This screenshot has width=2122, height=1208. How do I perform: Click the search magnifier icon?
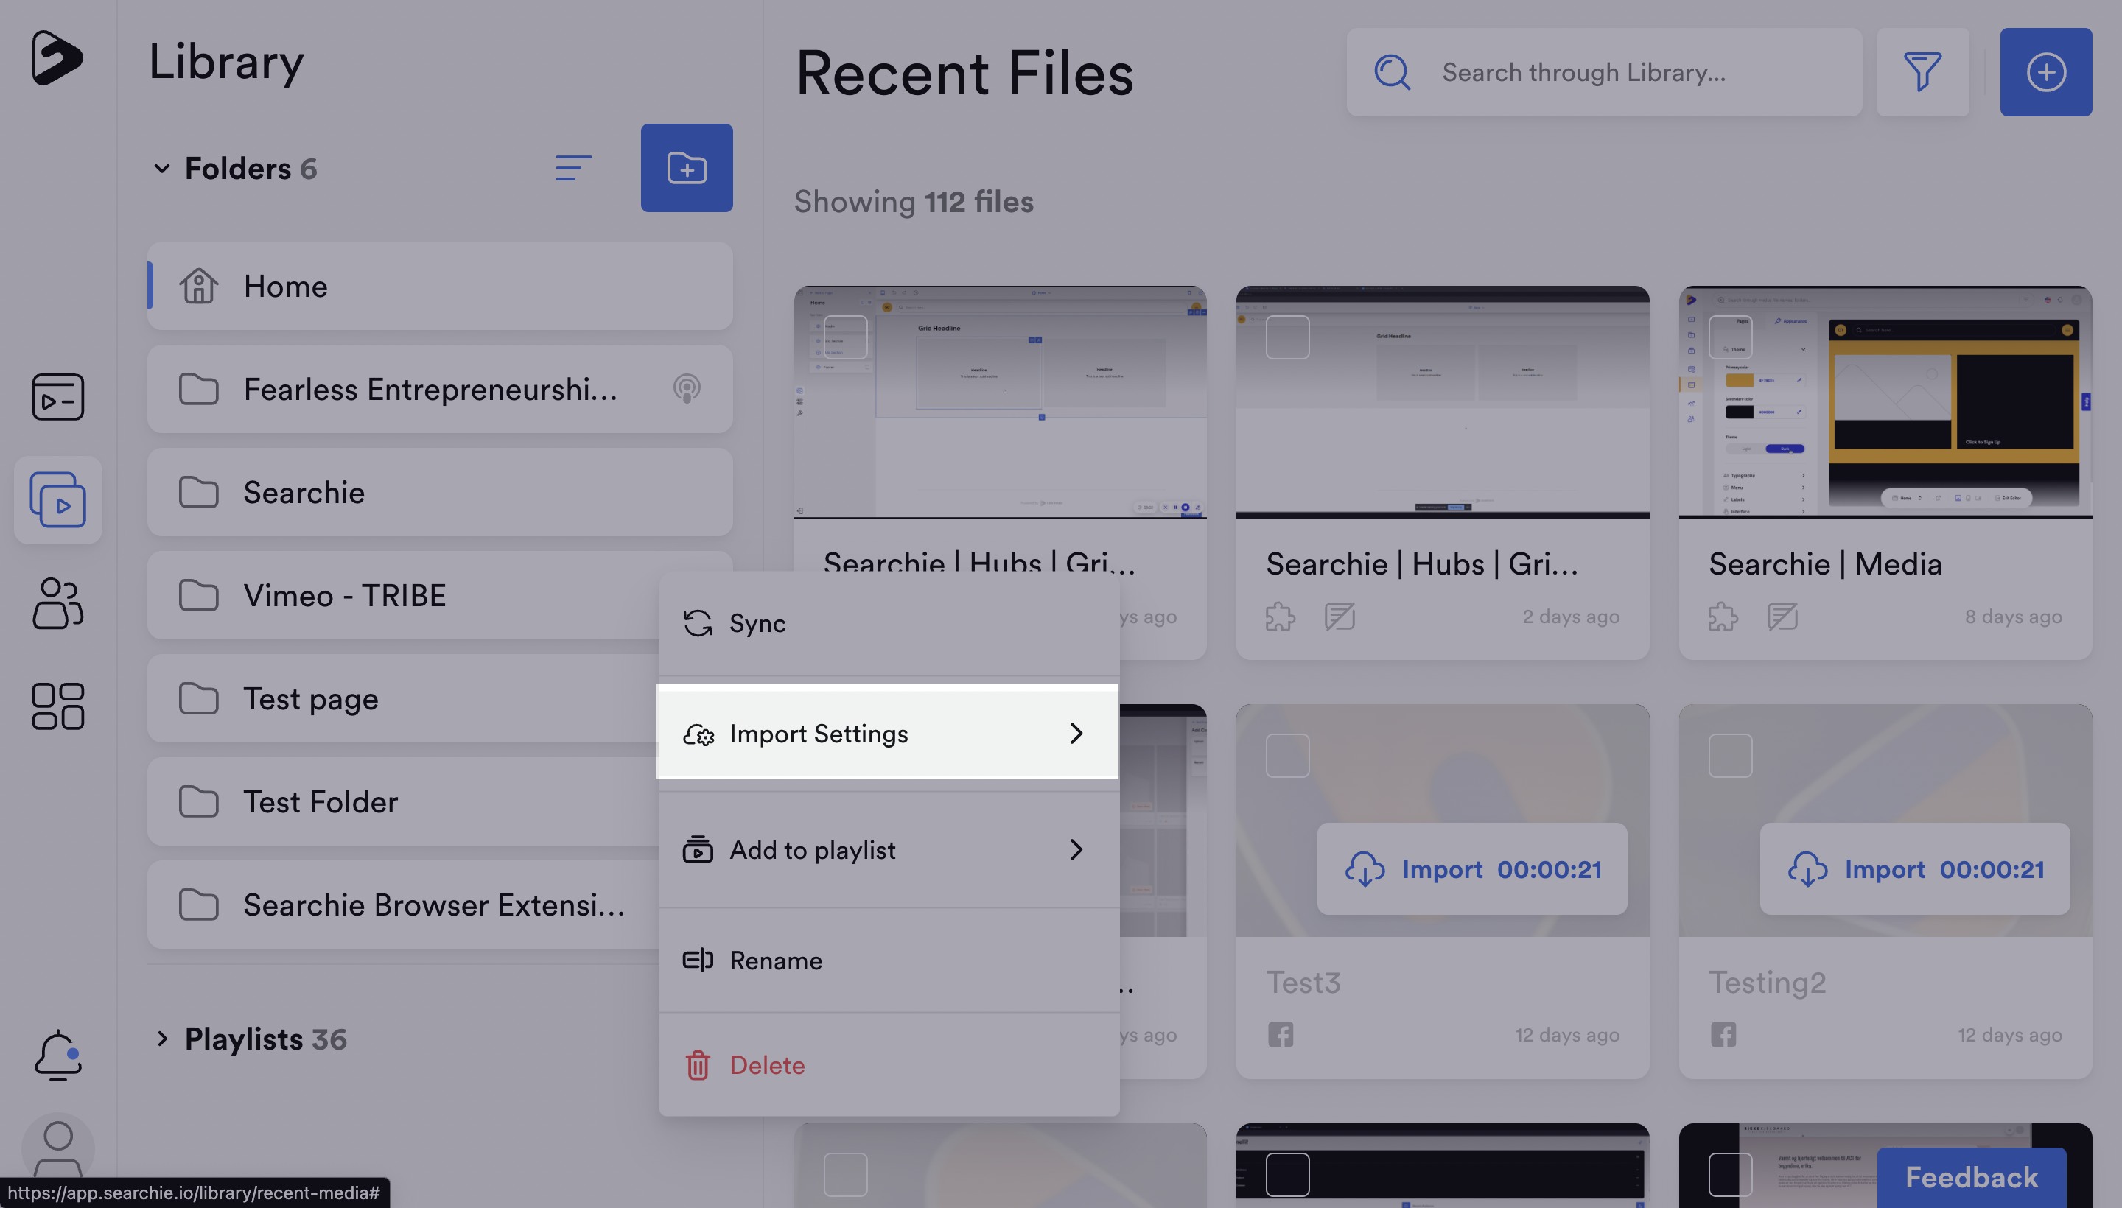coord(1392,72)
